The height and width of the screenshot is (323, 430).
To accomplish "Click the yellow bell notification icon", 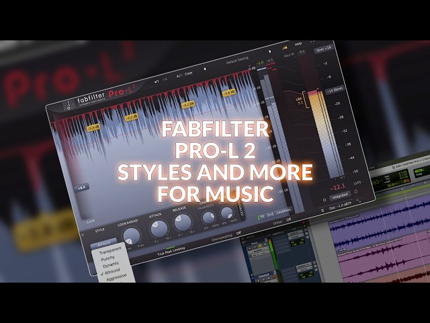I will pyautogui.click(x=285, y=48).
